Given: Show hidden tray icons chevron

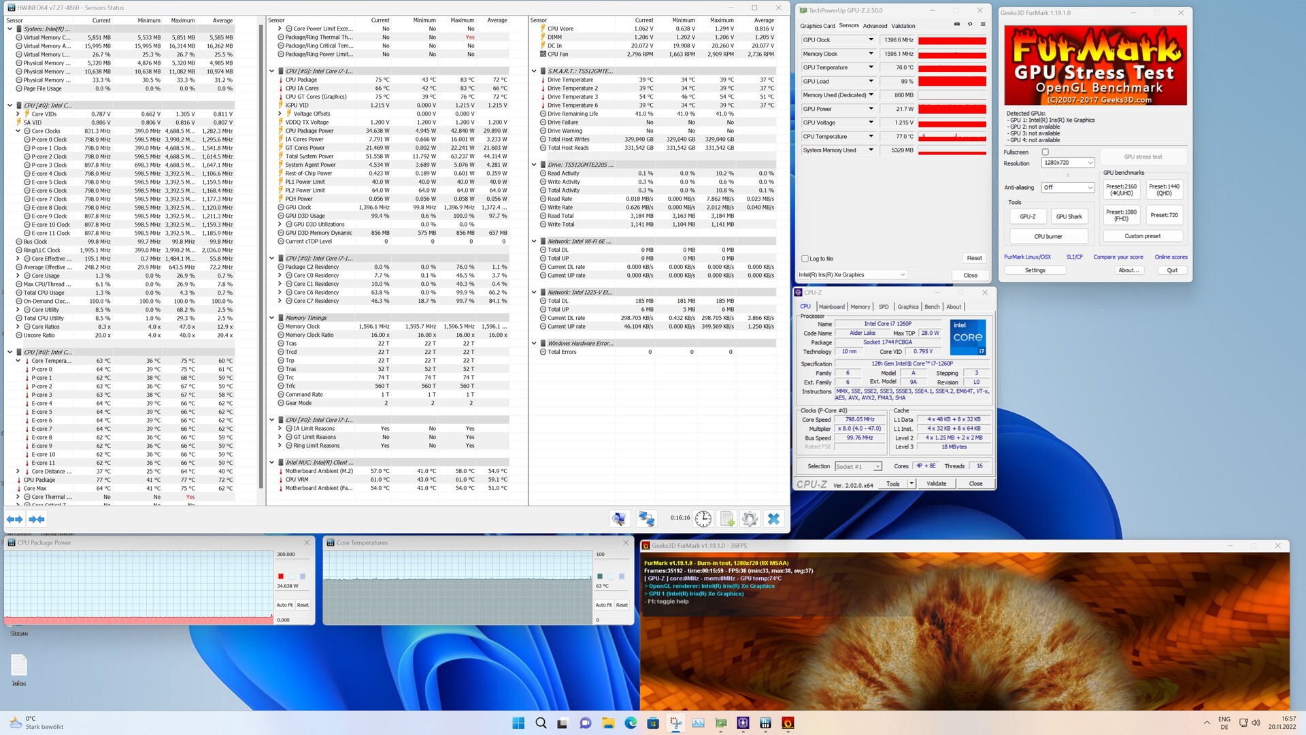Looking at the screenshot, I should [1207, 723].
